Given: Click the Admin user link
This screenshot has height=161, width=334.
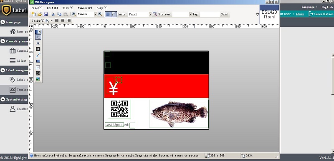Looking at the screenshot, I should click(300, 14).
